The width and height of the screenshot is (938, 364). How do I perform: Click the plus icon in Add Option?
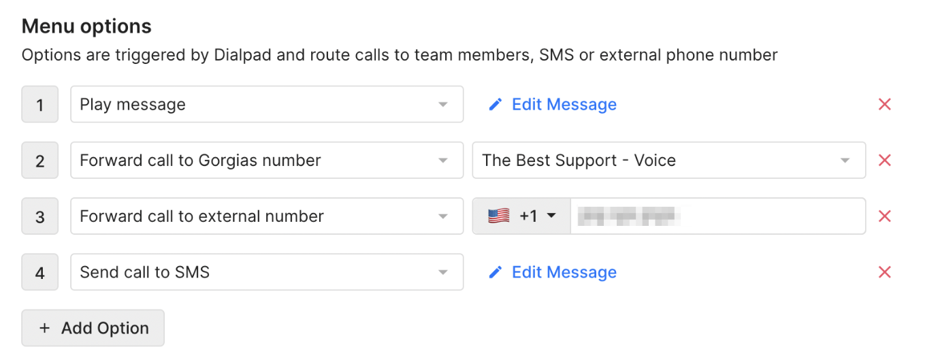click(44, 328)
